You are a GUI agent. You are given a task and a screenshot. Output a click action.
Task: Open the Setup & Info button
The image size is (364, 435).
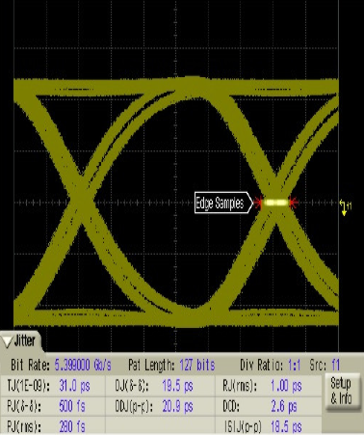[x=342, y=391]
